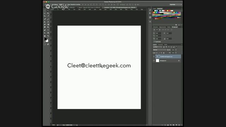226x127 pixels.
Task: Enable Show Transform Controls checkbox
Action: pos(67,5)
